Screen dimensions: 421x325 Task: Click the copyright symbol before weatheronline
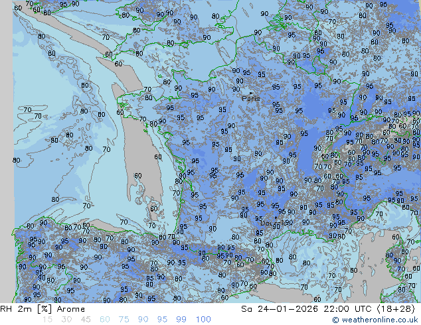(335, 320)
